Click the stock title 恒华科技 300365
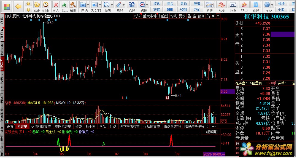This screenshot has width=297, height=158. coord(267,17)
